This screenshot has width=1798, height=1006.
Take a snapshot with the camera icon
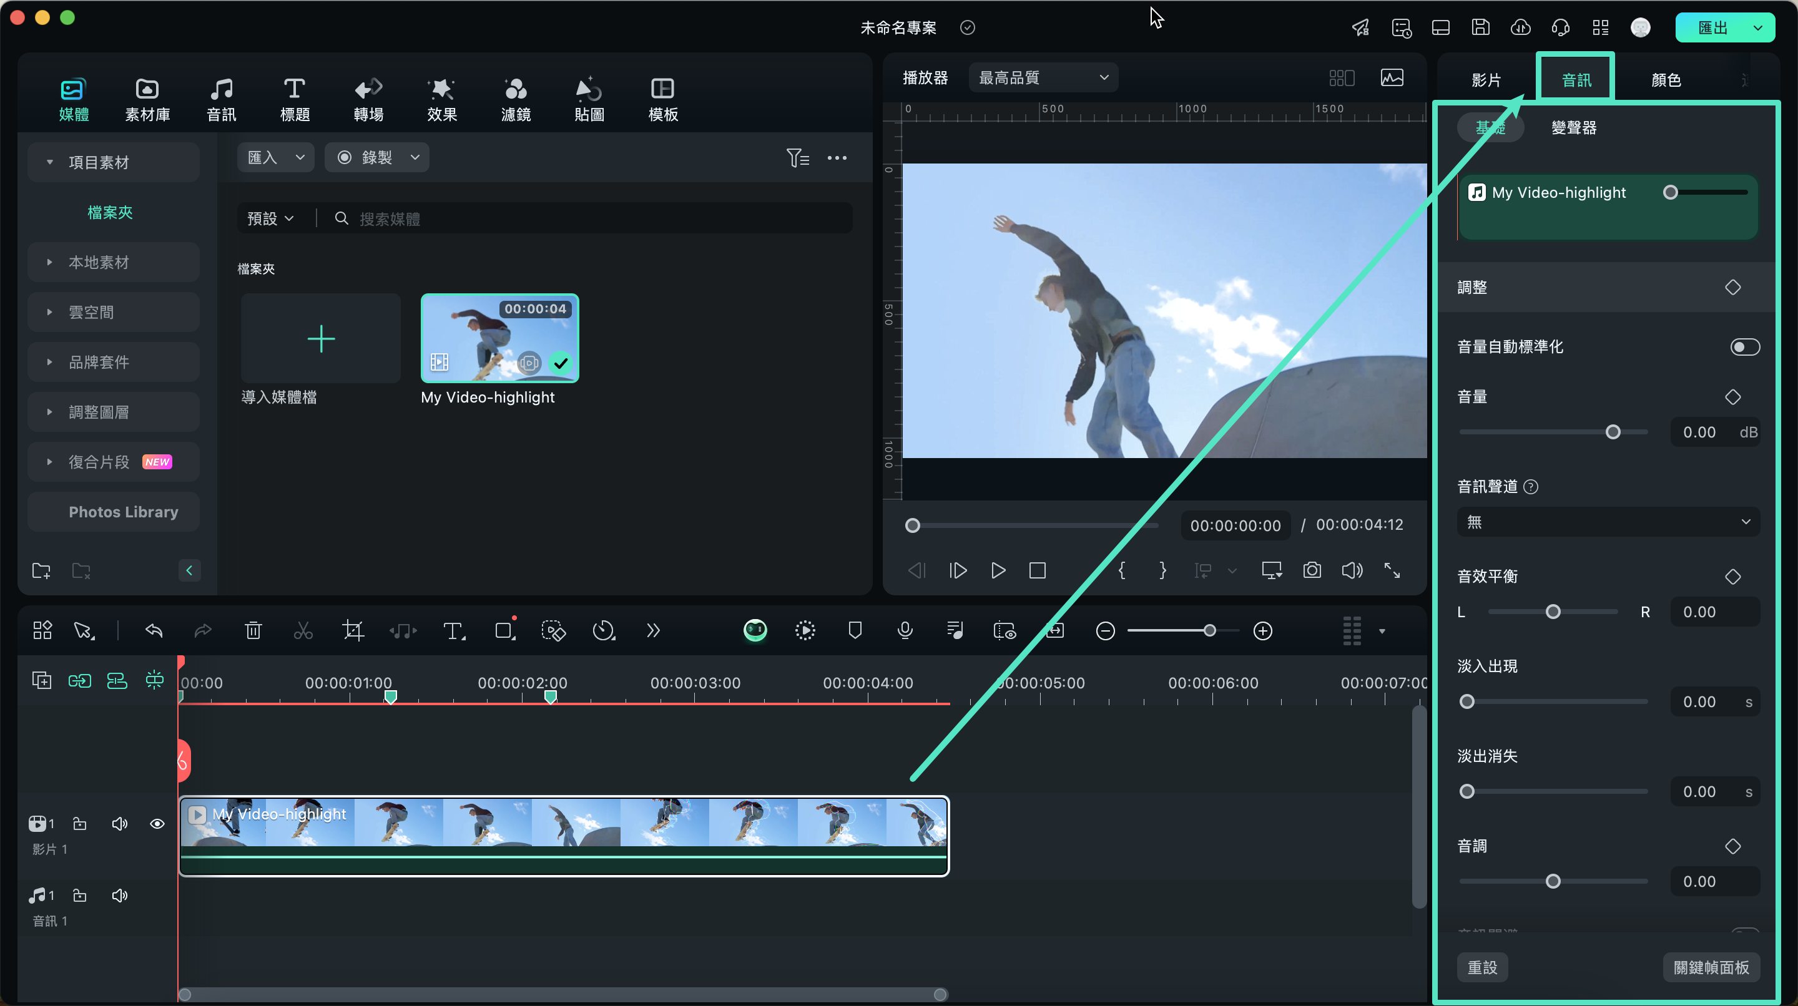(1312, 570)
